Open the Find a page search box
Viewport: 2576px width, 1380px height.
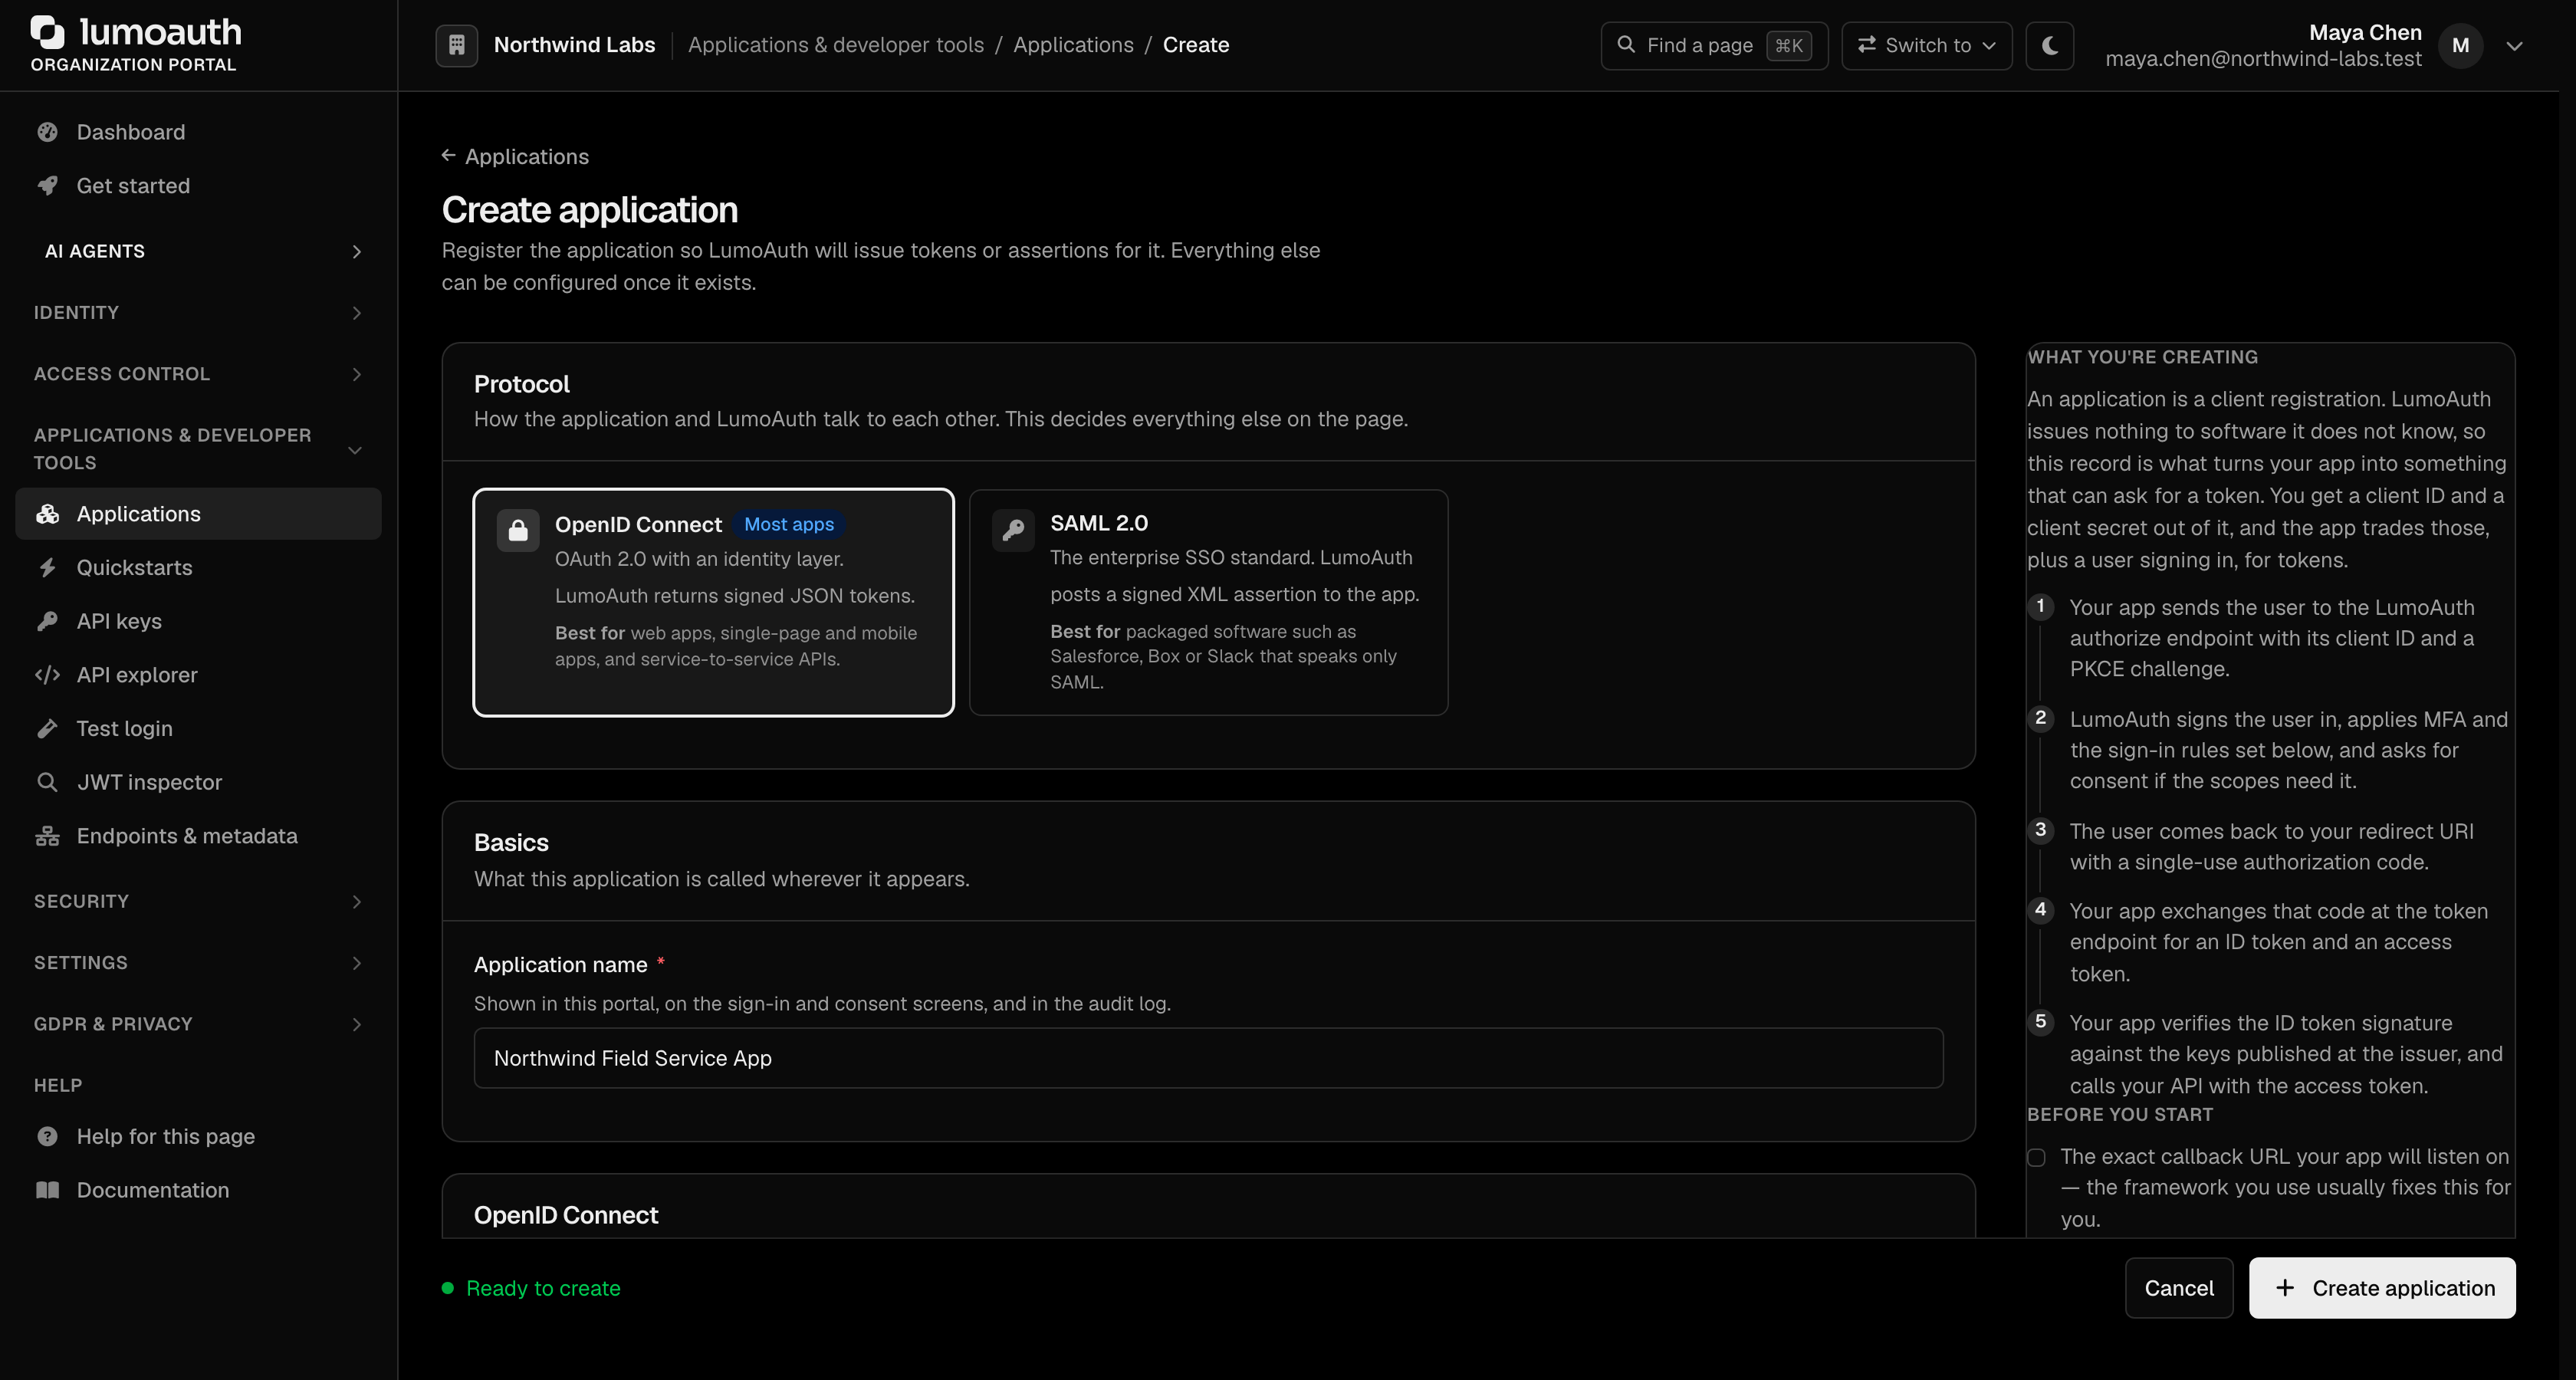tap(1714, 45)
